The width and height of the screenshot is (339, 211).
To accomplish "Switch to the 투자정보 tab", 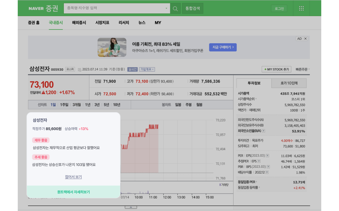I will point(254,83).
